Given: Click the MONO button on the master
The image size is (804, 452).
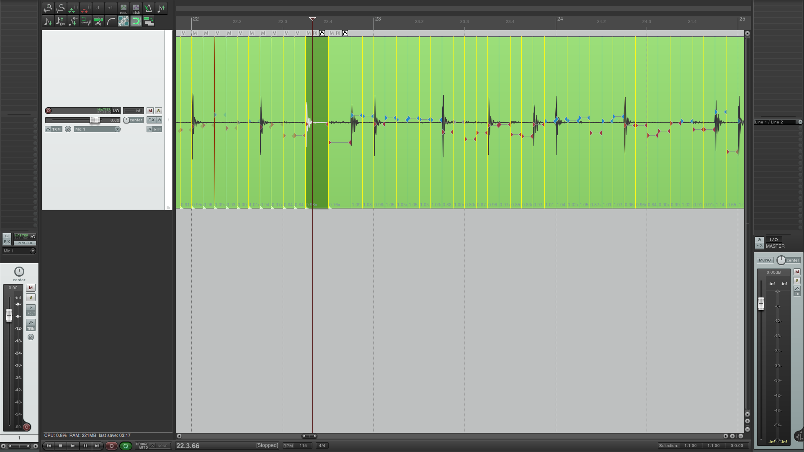Looking at the screenshot, I should pyautogui.click(x=765, y=260).
